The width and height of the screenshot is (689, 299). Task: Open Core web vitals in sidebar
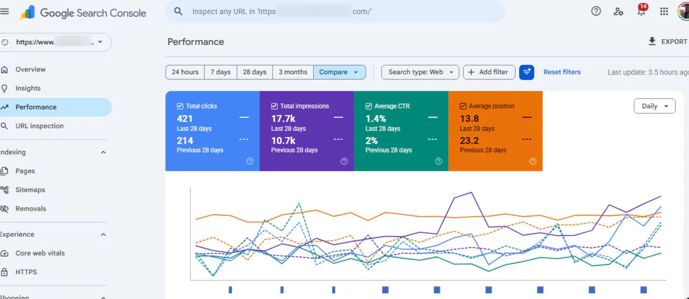pos(40,253)
